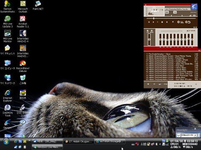Toggle repeat button in media player

pos(188,22)
